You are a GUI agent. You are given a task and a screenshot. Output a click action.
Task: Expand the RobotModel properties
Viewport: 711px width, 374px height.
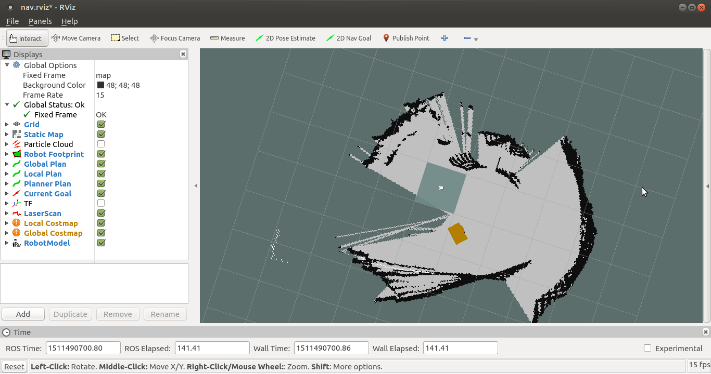[x=7, y=243]
